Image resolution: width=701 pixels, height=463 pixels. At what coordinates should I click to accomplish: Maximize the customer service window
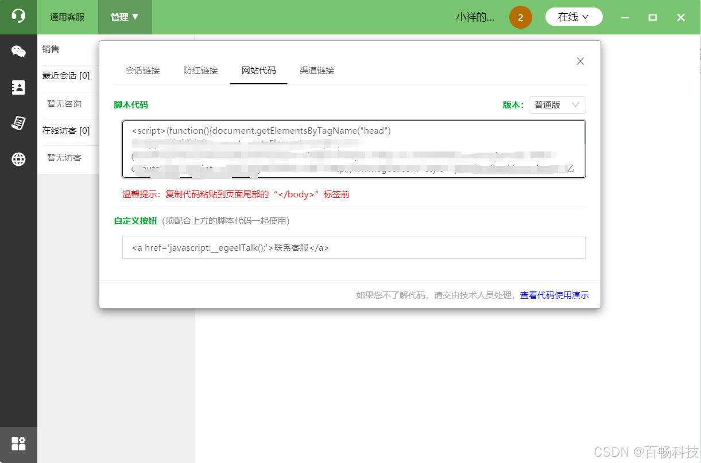[653, 18]
